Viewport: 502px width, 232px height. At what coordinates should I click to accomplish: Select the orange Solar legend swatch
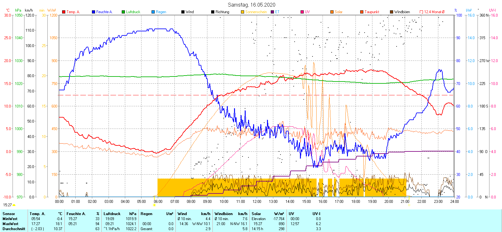point(332,12)
